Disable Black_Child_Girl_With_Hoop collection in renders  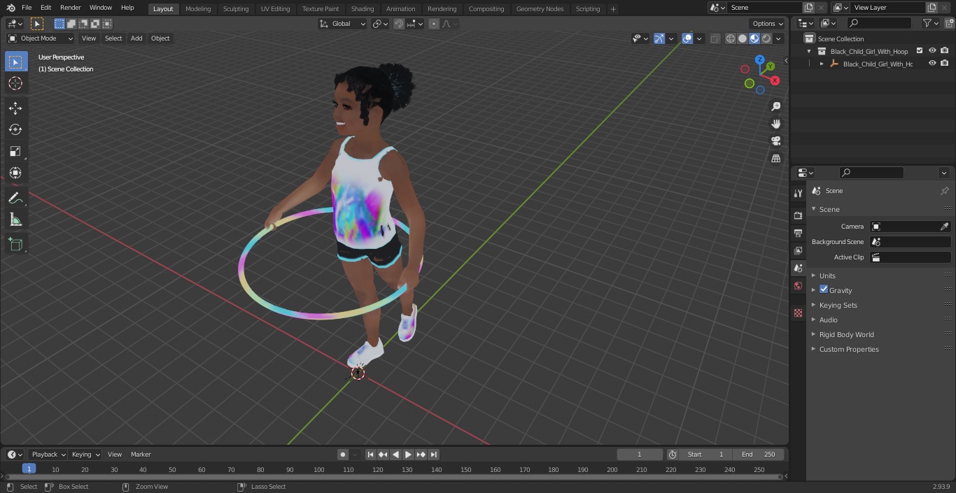click(945, 51)
